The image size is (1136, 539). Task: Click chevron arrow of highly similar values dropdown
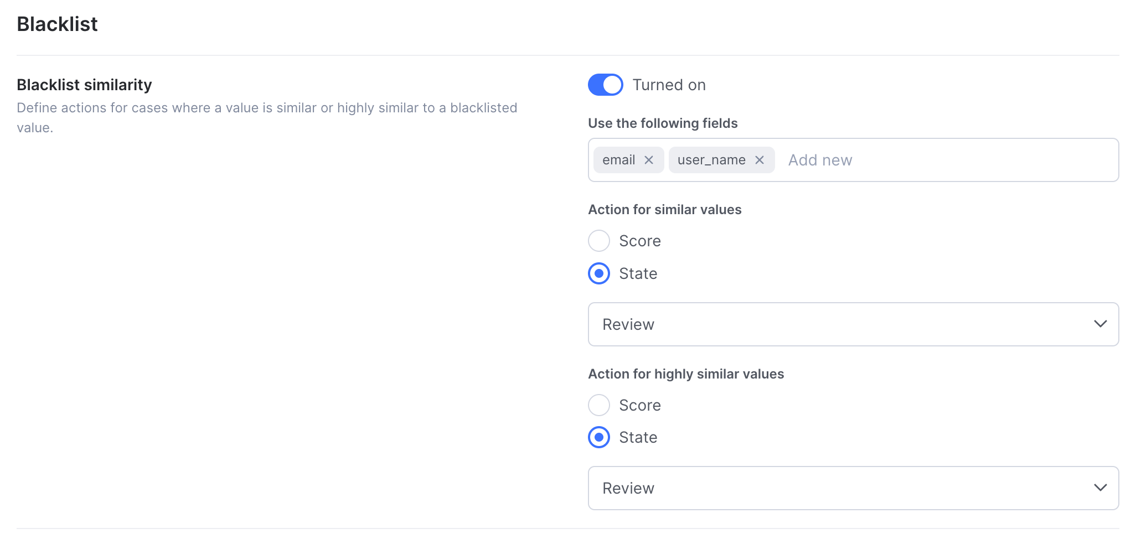tap(1100, 488)
